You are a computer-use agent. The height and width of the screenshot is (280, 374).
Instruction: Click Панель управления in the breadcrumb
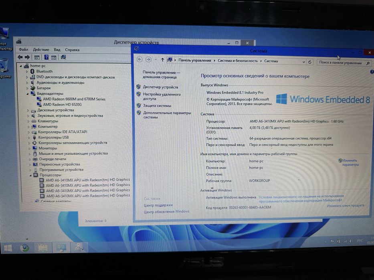click(195, 60)
